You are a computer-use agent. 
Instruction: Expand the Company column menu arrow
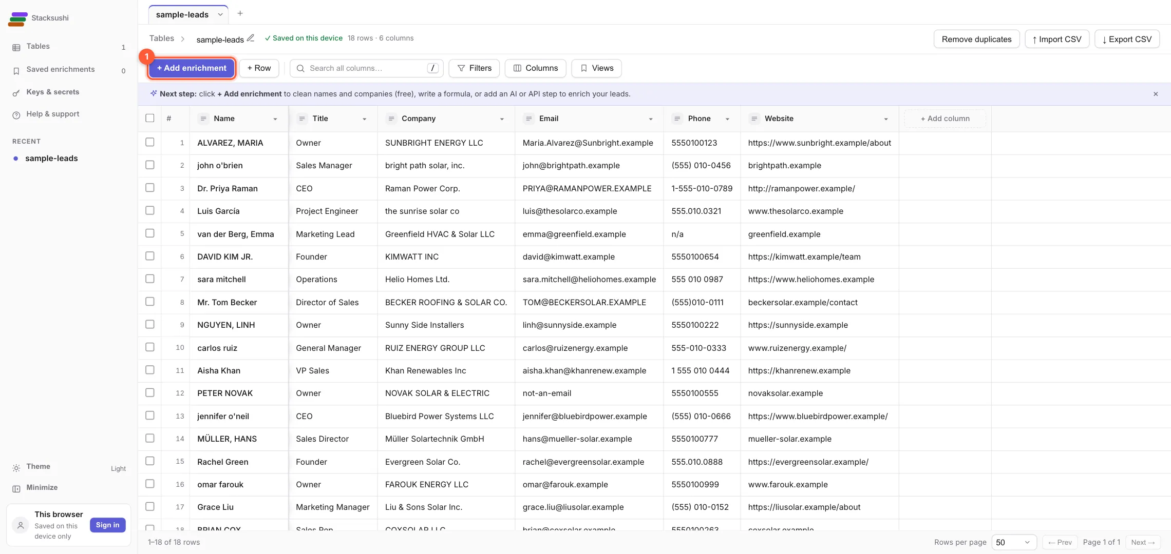pos(502,119)
